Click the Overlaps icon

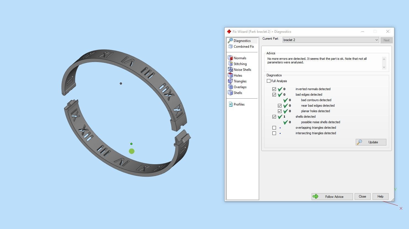[x=230, y=87]
